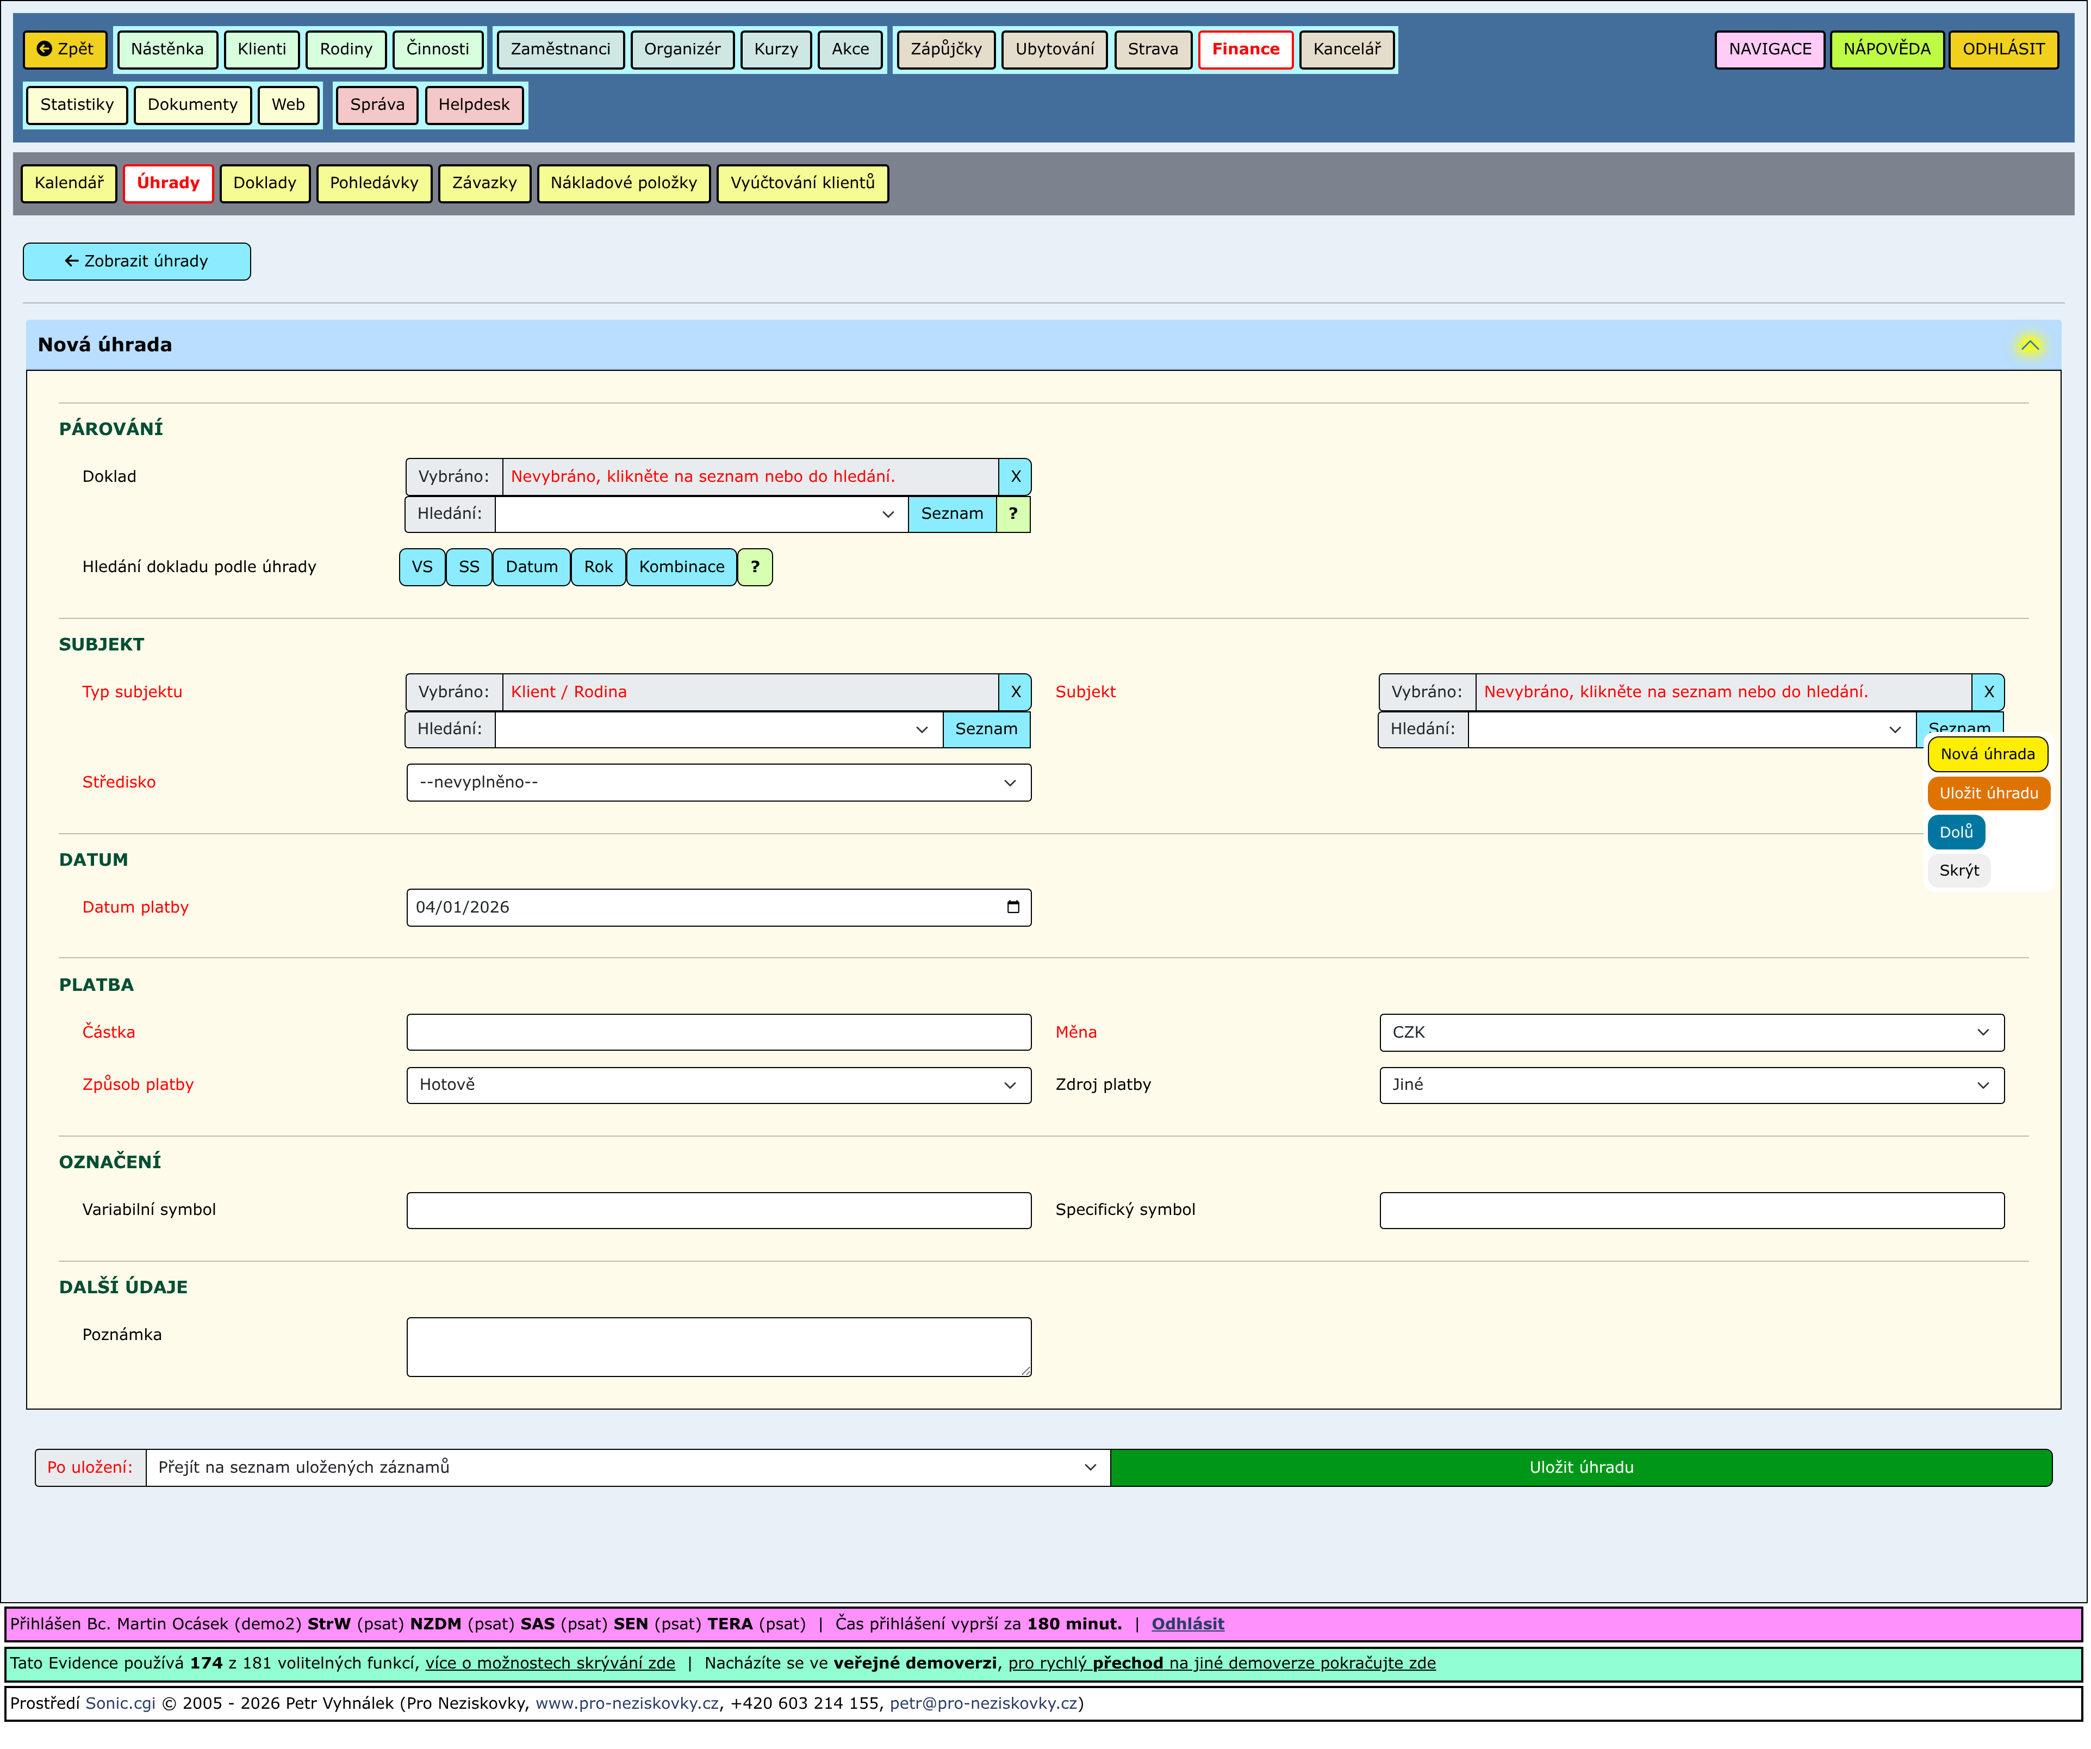
Task: Clear the selected Doklad with X
Action: point(1016,477)
